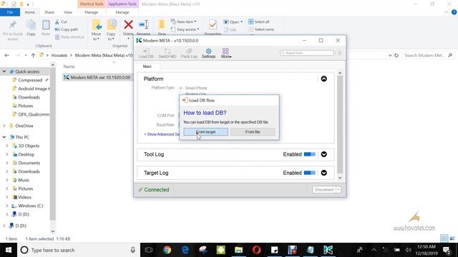
Task: Expand the OneDrive tree node
Action: [4, 126]
